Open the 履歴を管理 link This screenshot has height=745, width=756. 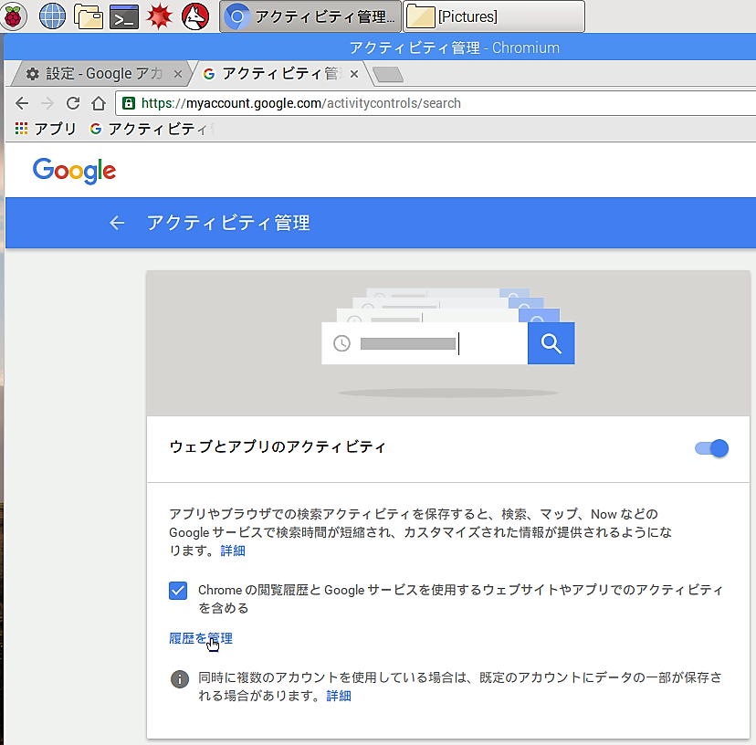click(x=201, y=638)
